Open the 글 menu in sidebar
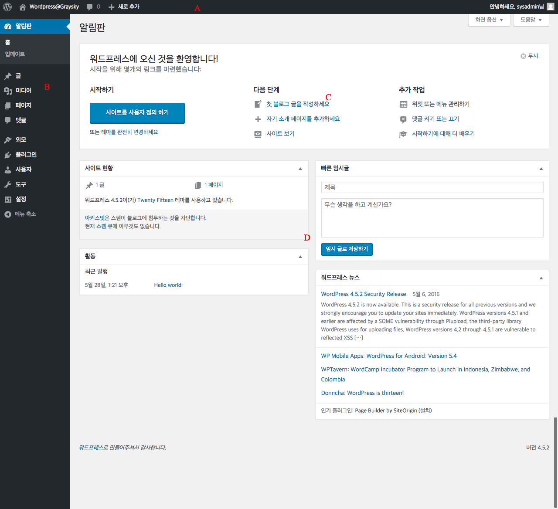Viewport: 558px width, 509px height. [35, 76]
